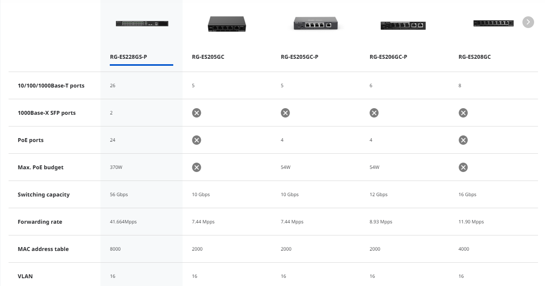Screen dimensions: 545x286
Task: Open the RG-ES205GC product image
Action: point(227,24)
